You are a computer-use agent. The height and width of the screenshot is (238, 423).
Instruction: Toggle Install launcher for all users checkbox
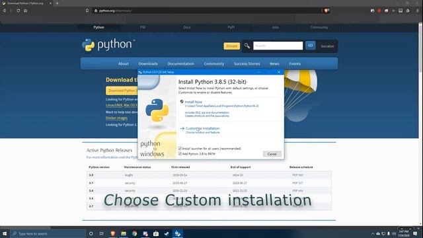tap(180, 148)
